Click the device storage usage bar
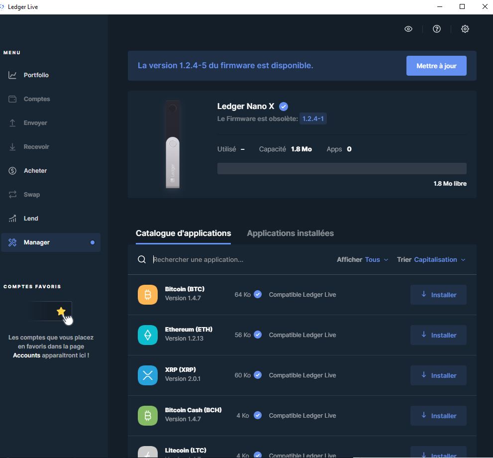 point(342,168)
